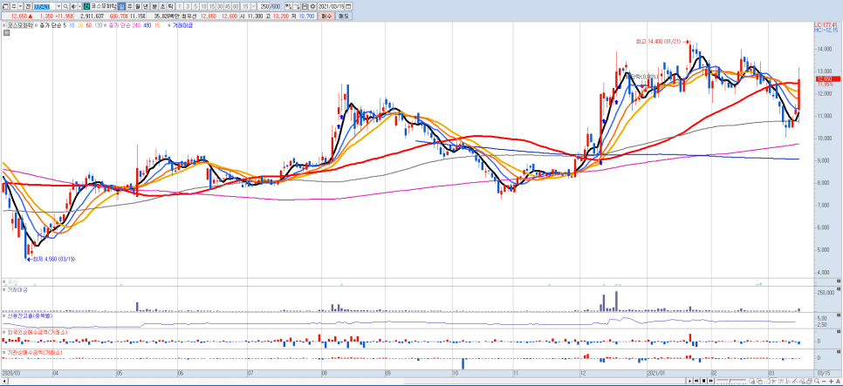Click the crosshair cursor tool icon
This screenshot has width=843, height=386.
[x=774, y=381]
